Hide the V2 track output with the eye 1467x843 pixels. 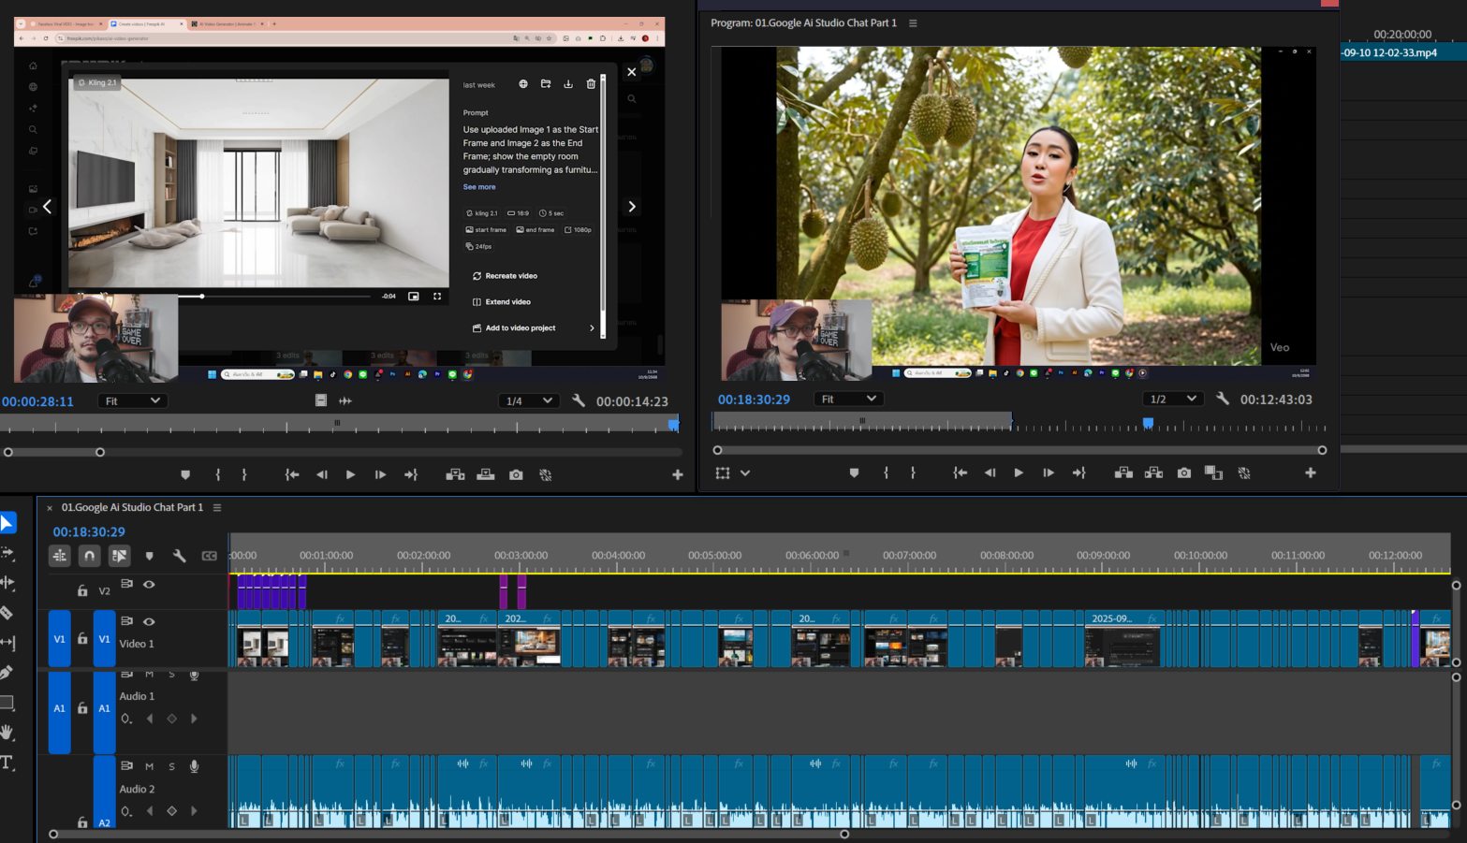(x=149, y=584)
